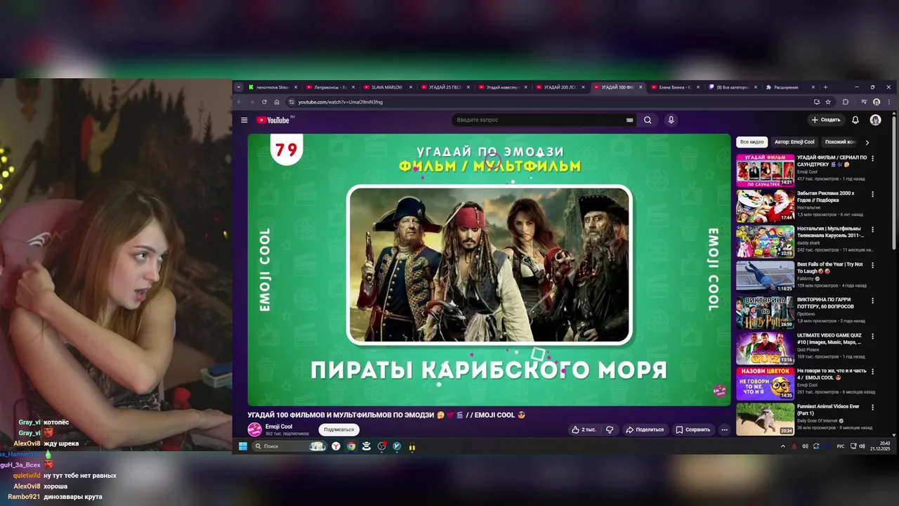This screenshot has width=899, height=506.
Task: Open a new Chrome tab with the plus
Action: click(825, 87)
